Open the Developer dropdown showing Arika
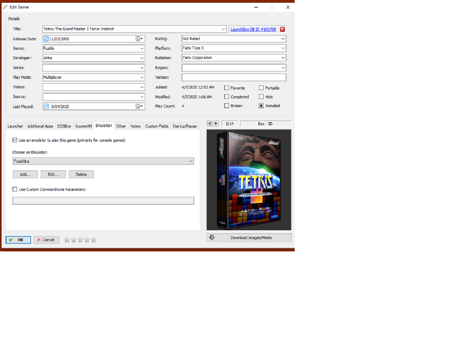Screen dimensions: 452x346 142,58
